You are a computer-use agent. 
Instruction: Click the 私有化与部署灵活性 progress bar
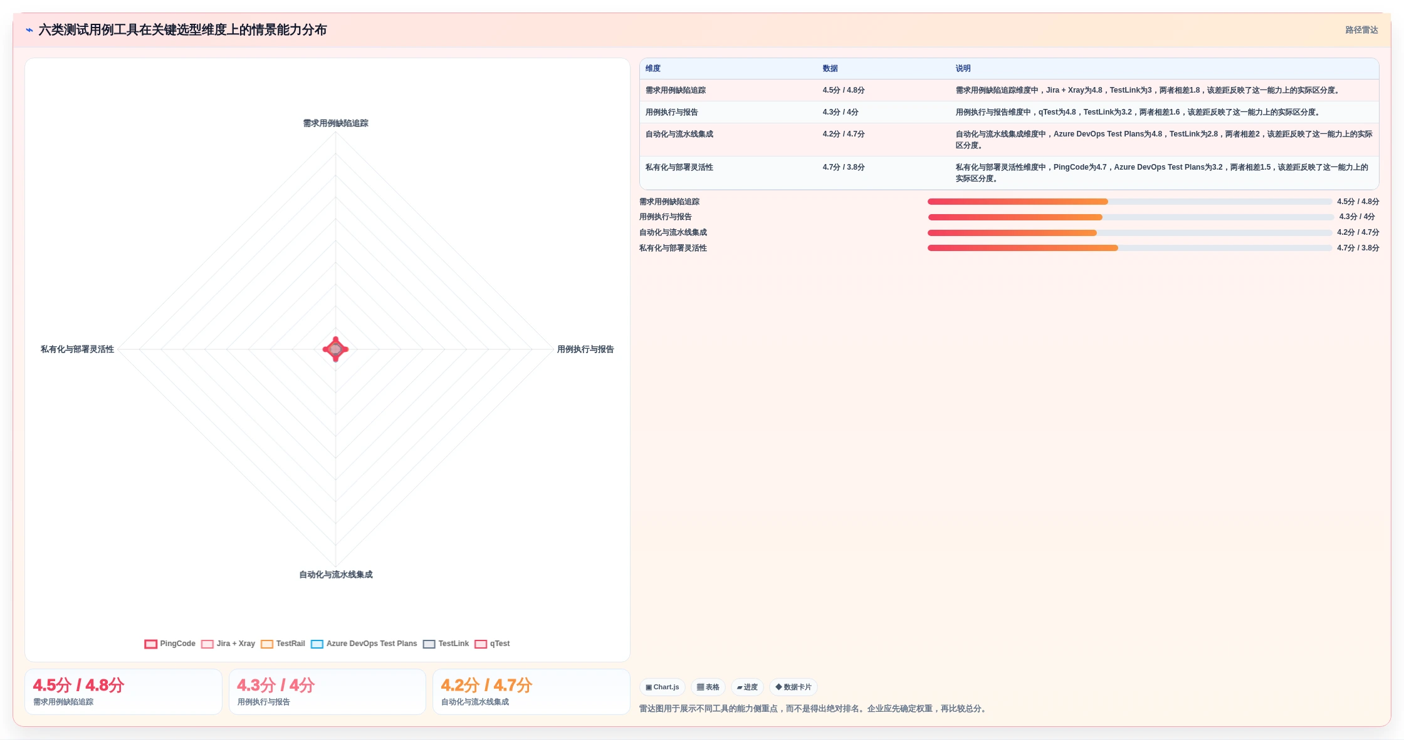[1129, 248]
